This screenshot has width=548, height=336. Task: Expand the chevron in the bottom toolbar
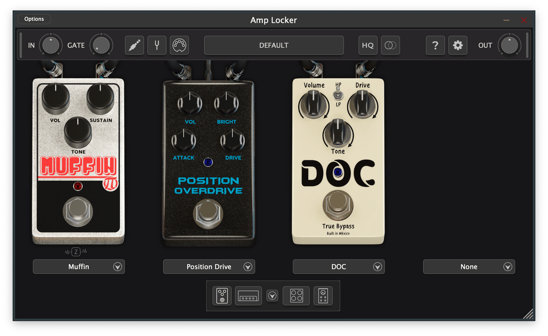click(x=272, y=295)
